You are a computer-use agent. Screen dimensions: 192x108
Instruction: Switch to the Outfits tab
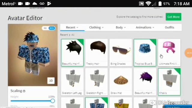point(169,27)
